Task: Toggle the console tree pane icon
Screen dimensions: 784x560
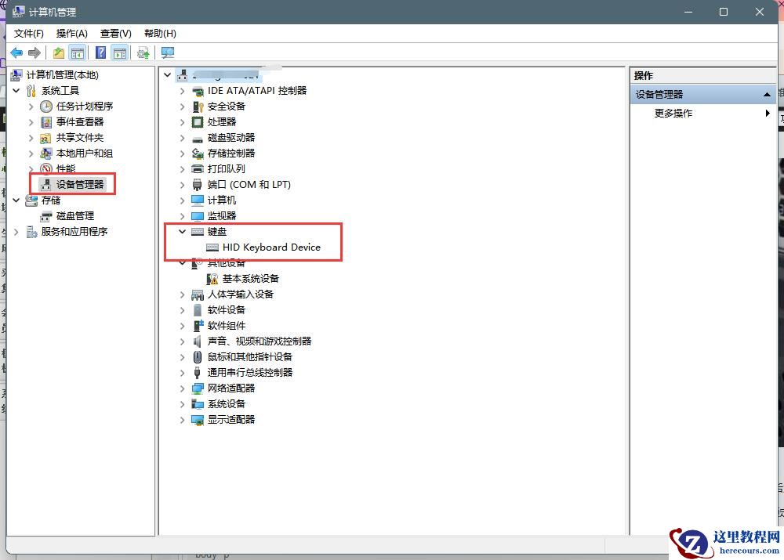Action: click(x=78, y=52)
